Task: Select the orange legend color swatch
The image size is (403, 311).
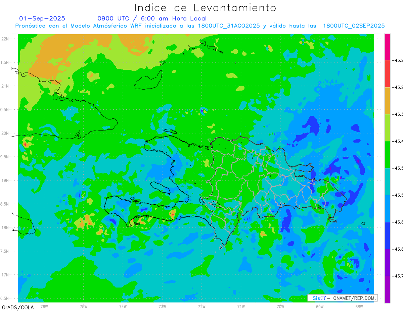Action: (387, 101)
